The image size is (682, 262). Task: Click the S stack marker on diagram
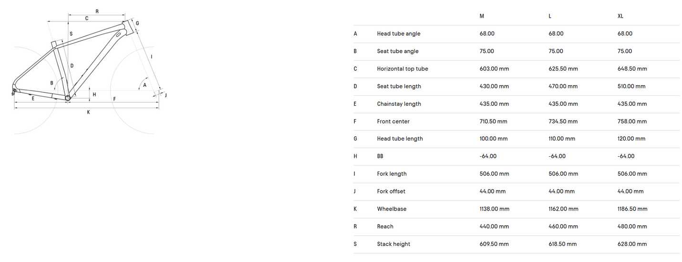[71, 34]
